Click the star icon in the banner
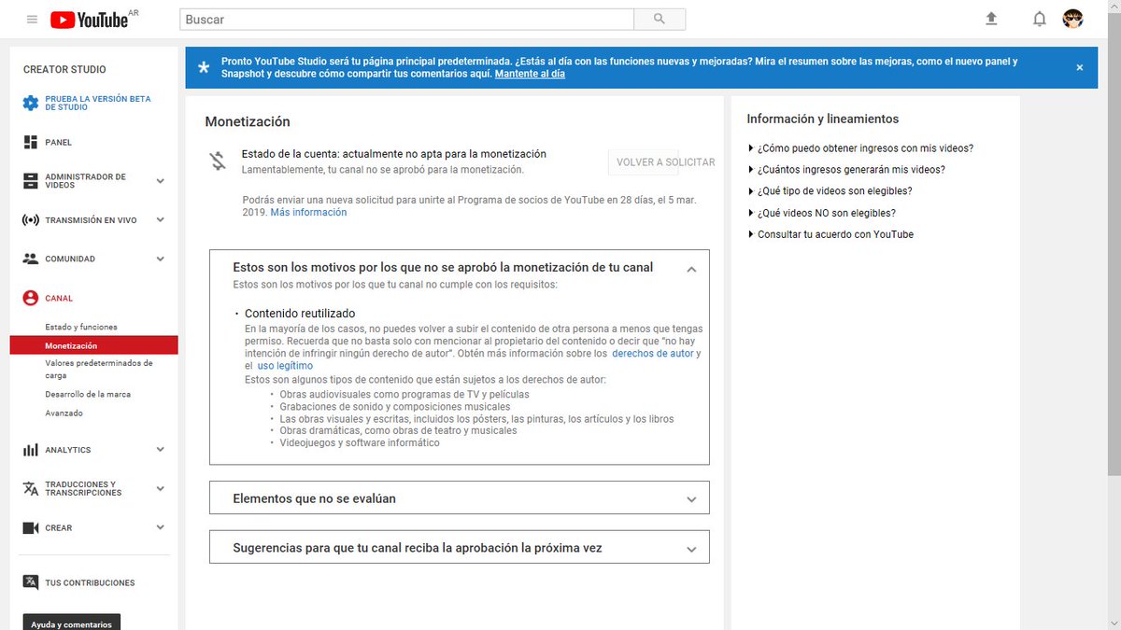Image resolution: width=1121 pixels, height=630 pixels. [204, 68]
